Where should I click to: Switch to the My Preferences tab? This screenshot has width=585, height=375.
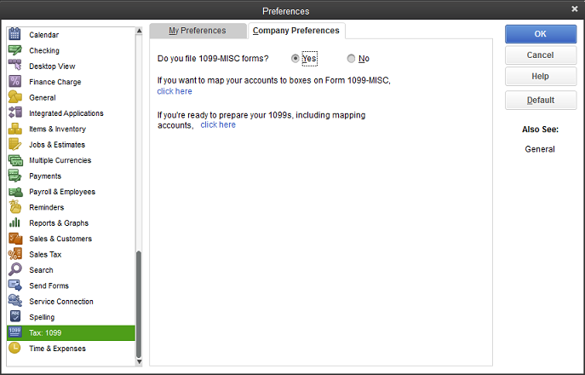click(x=198, y=31)
